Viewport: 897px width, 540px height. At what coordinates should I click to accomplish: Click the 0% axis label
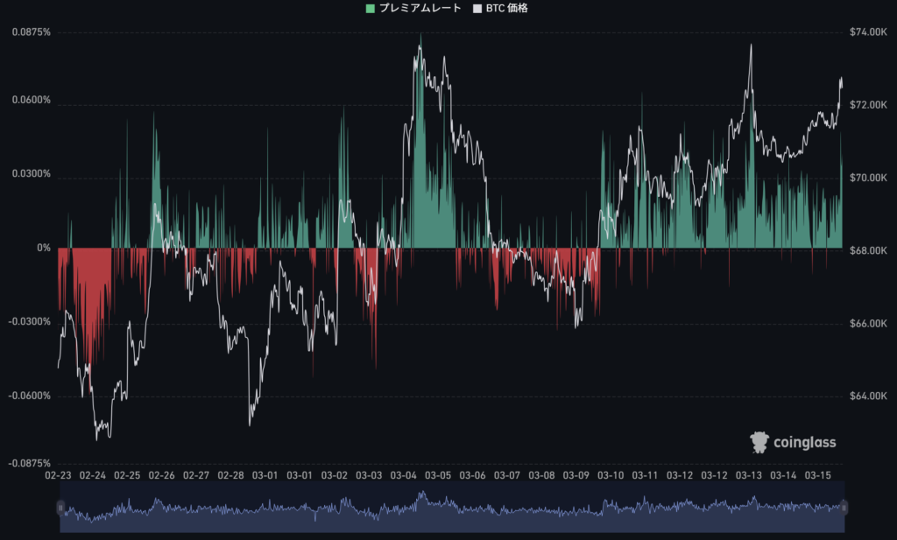[x=44, y=249]
